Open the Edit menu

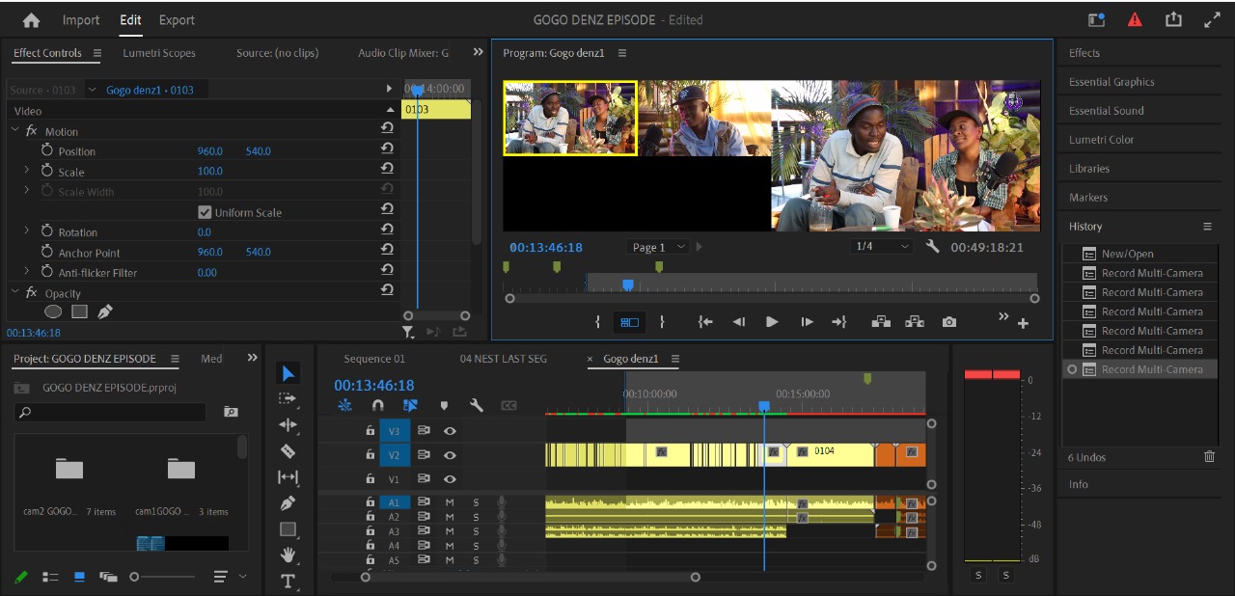pyautogui.click(x=129, y=19)
